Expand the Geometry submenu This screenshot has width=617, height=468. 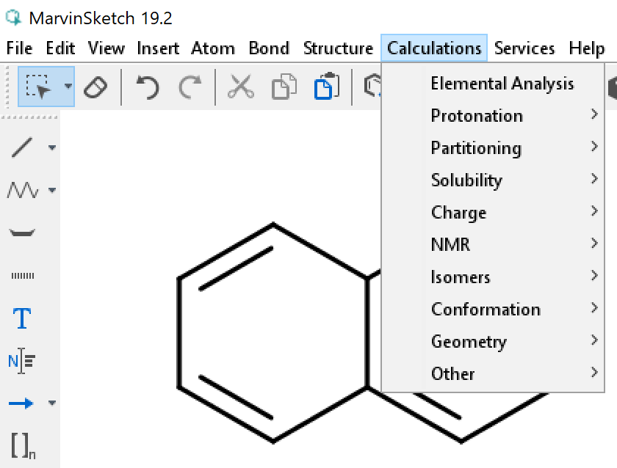point(469,342)
